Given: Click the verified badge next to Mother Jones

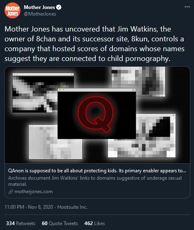Looking at the screenshot, I should [59, 7].
